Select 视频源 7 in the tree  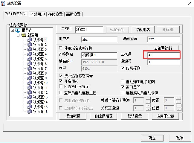click(40, 69)
